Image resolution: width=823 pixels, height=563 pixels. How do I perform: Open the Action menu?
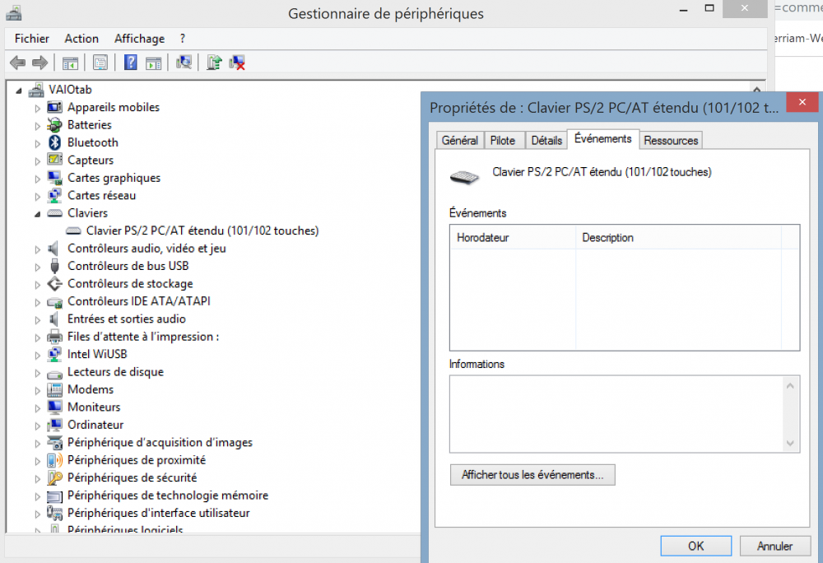click(x=81, y=39)
